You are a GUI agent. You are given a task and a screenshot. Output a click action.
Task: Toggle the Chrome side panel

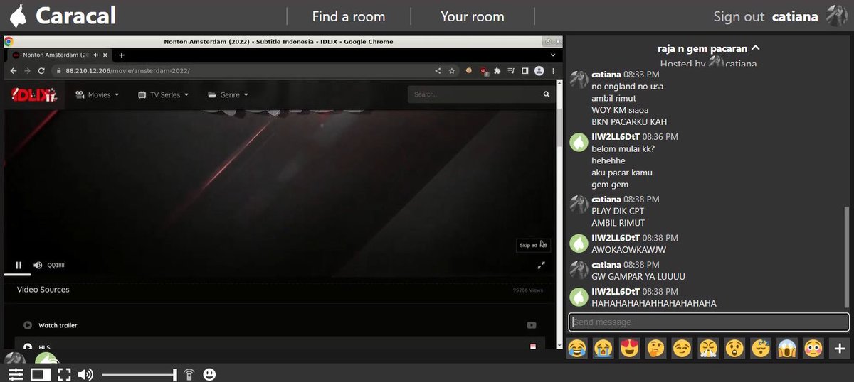[524, 70]
